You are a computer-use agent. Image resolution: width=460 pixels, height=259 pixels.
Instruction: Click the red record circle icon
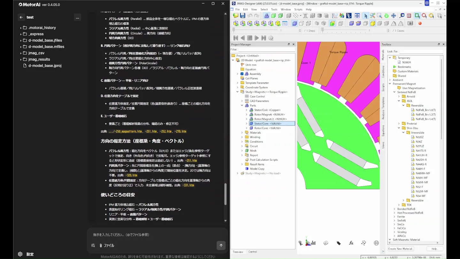coord(420,23)
